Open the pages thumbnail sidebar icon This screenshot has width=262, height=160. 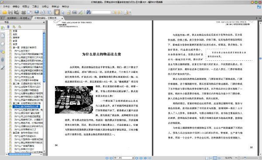click(x=3, y=36)
